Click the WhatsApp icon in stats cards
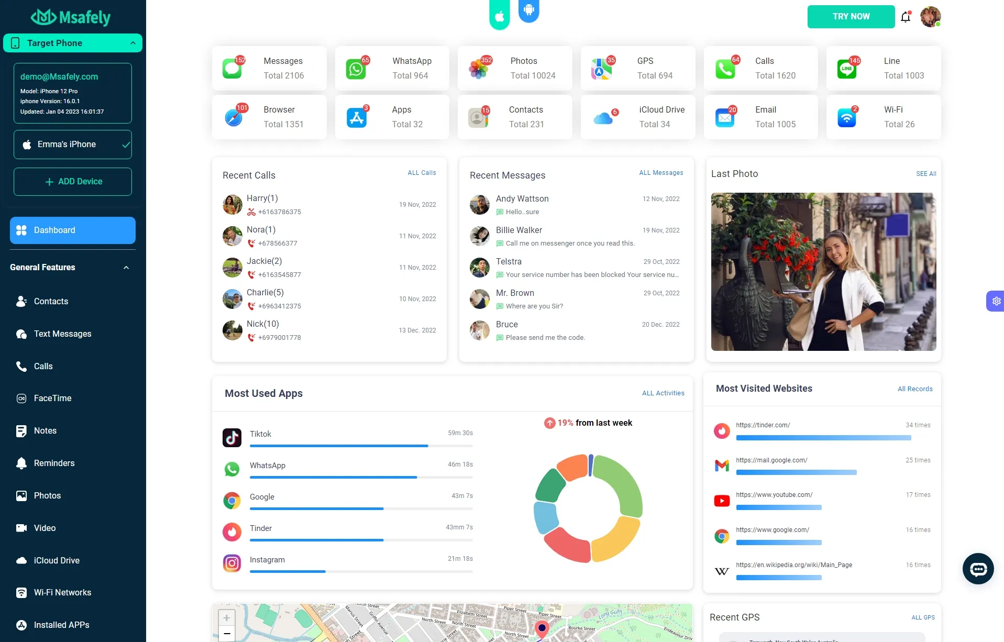The width and height of the screenshot is (1004, 642). (356, 69)
